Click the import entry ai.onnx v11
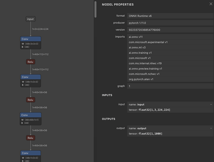 [x=170, y=37]
